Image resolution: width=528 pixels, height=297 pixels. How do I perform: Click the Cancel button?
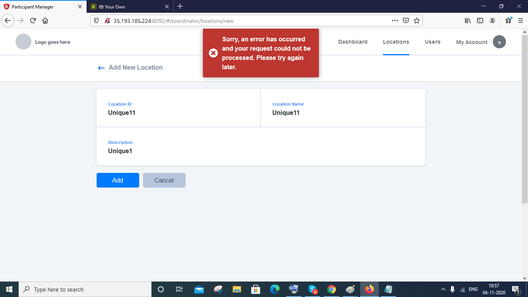164,180
